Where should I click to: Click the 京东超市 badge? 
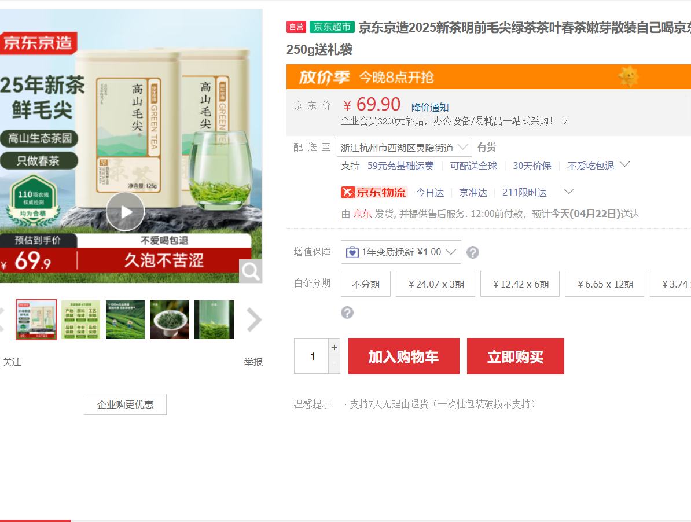coord(332,27)
